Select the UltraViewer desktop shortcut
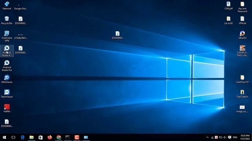The width and height of the screenshot is (252, 141). coord(7,79)
